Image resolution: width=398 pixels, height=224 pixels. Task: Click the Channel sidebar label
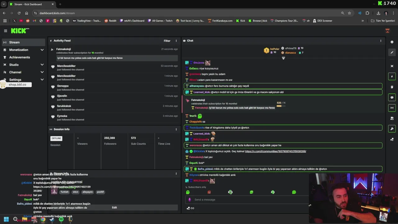(15, 72)
